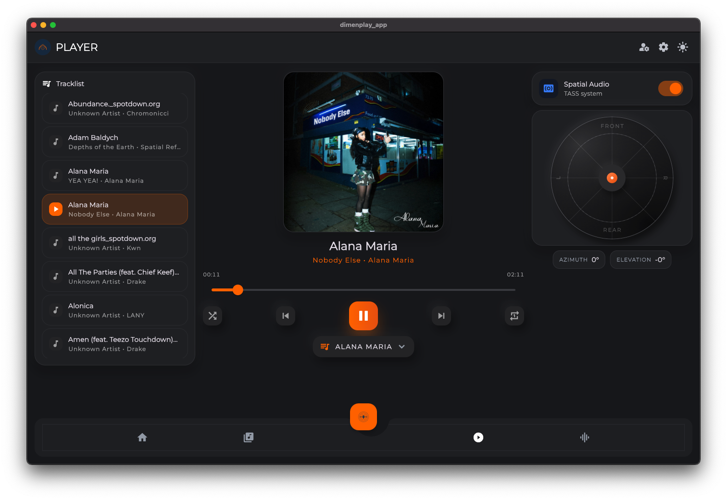727x500 pixels.
Task: Select the Adam Baldych track
Action: pos(115,142)
